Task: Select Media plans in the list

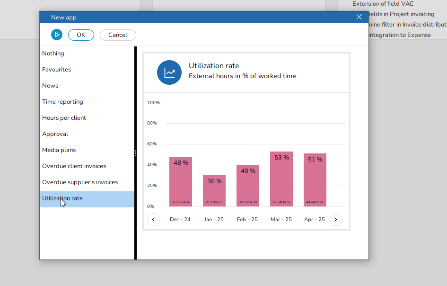Action: (59, 150)
